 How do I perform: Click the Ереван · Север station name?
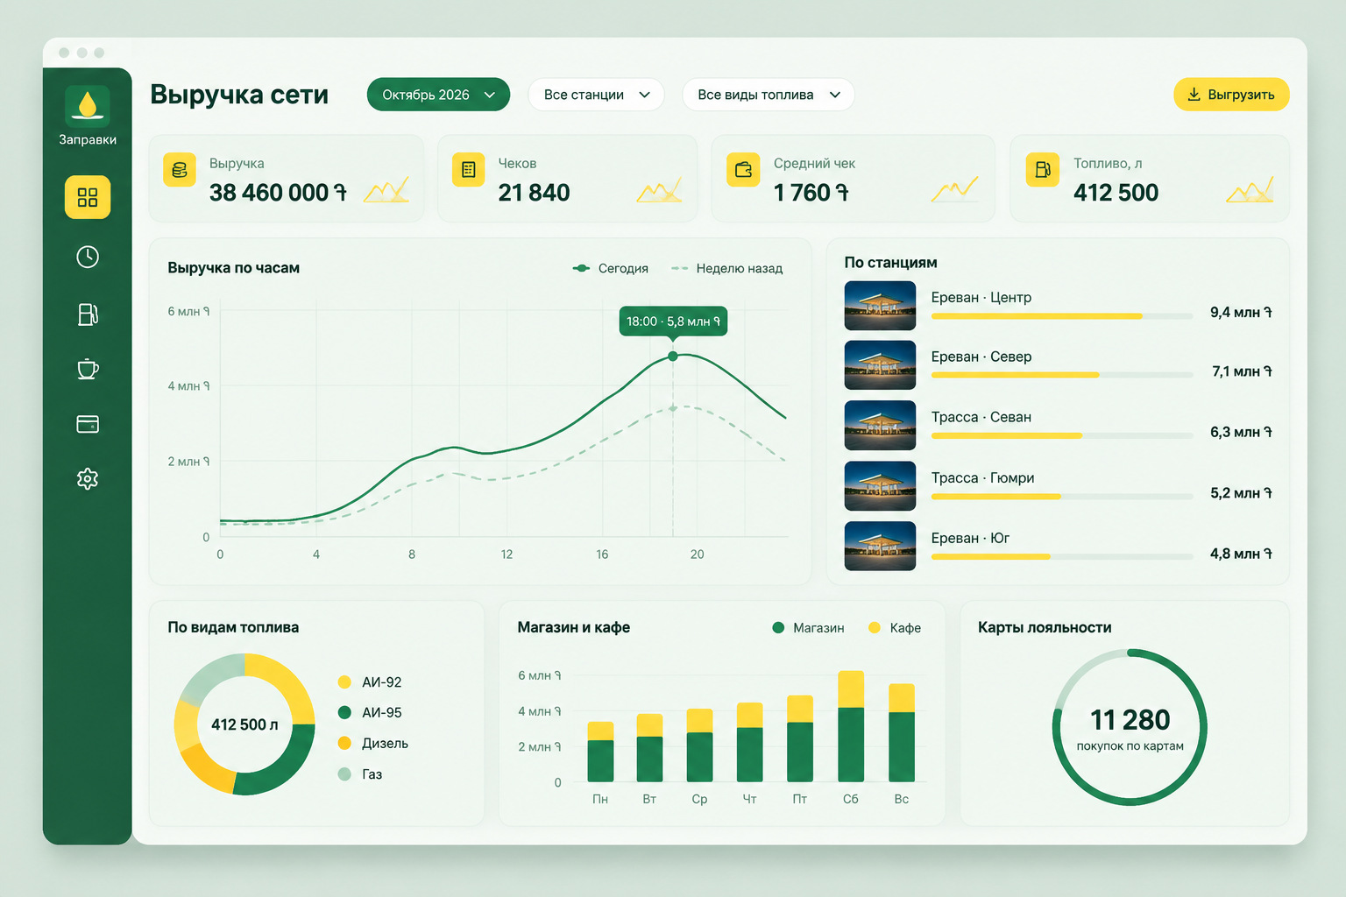(x=981, y=357)
